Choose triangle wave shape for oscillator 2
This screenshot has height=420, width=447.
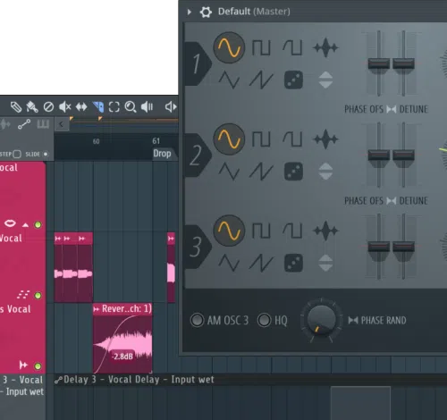(x=229, y=172)
